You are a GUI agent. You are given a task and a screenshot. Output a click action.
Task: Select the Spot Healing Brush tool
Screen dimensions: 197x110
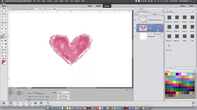point(6,25)
